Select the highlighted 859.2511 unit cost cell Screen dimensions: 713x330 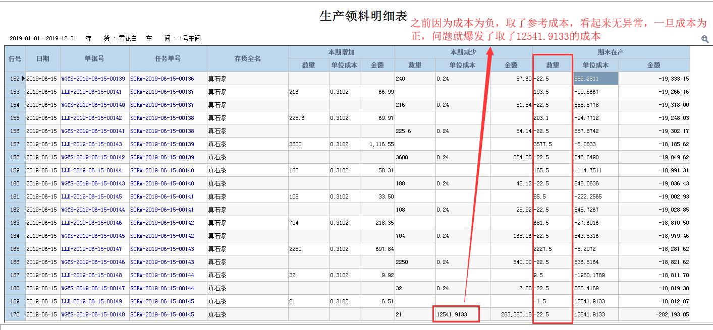596,79
